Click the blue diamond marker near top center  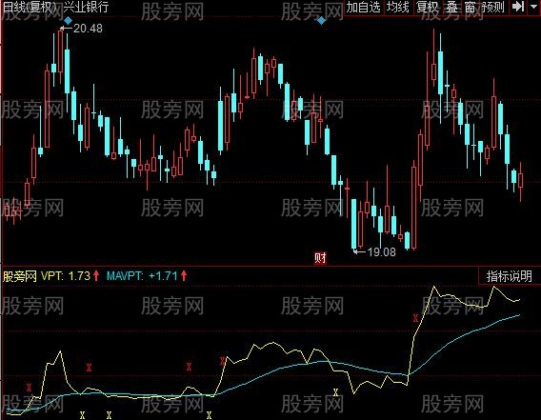pyautogui.click(x=321, y=21)
